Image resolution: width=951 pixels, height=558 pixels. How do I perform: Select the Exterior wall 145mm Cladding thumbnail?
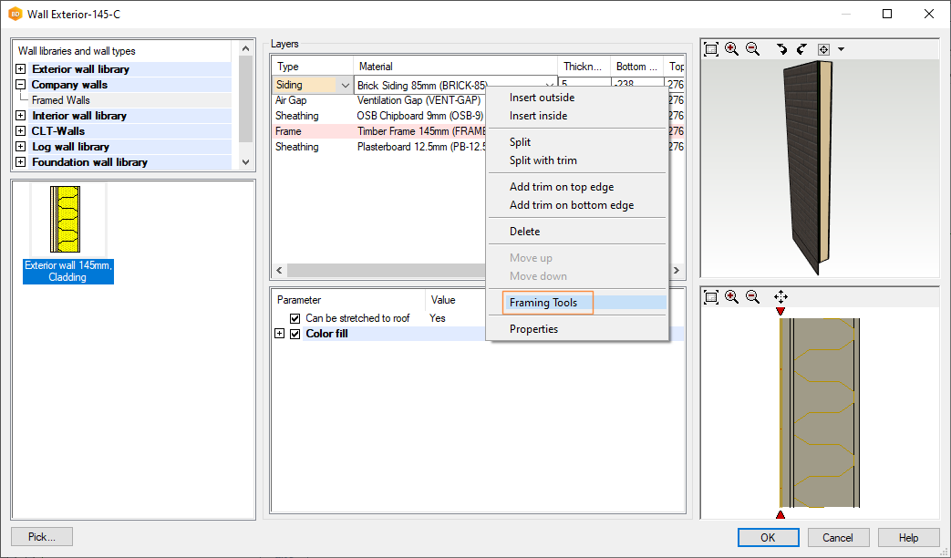[x=68, y=232]
